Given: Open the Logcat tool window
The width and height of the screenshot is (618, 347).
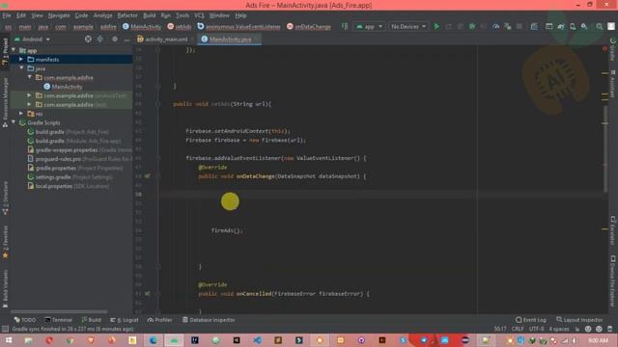Looking at the screenshot, I should coord(125,320).
